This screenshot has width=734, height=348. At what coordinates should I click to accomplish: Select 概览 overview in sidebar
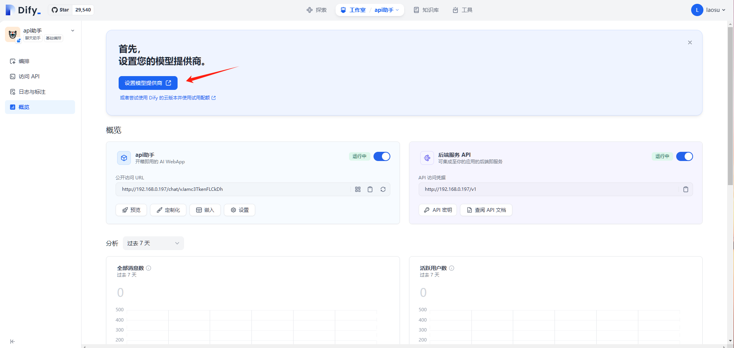tap(40, 107)
